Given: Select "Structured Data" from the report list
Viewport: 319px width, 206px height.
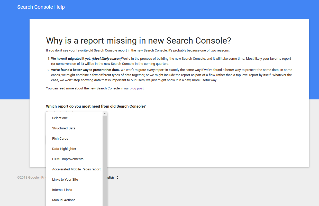Looking at the screenshot, I should pyautogui.click(x=64, y=128).
